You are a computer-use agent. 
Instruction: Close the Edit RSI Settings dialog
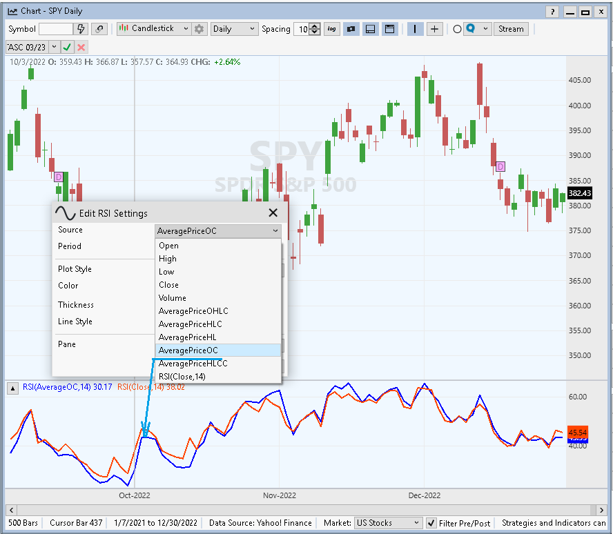(x=273, y=213)
